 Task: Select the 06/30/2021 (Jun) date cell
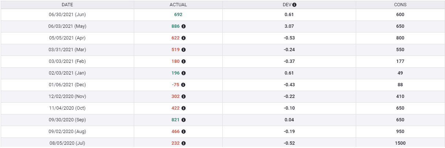[x=67, y=15]
